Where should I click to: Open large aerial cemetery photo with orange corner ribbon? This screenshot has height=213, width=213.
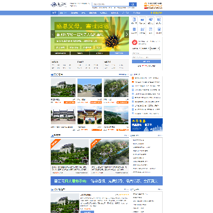coord(109,152)
